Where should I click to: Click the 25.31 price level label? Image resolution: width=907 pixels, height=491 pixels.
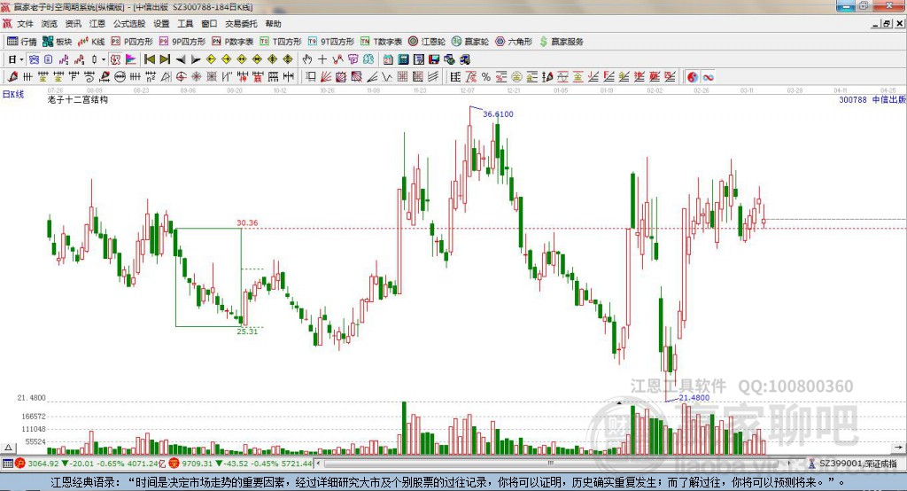[x=247, y=331]
